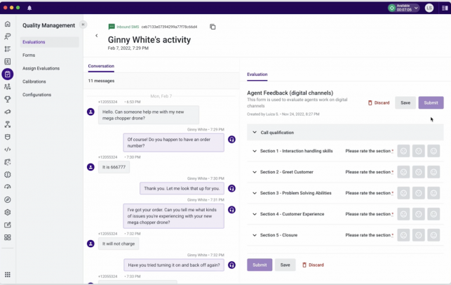
Task: Click the code brackets icon in left rail
Action: coord(8,150)
